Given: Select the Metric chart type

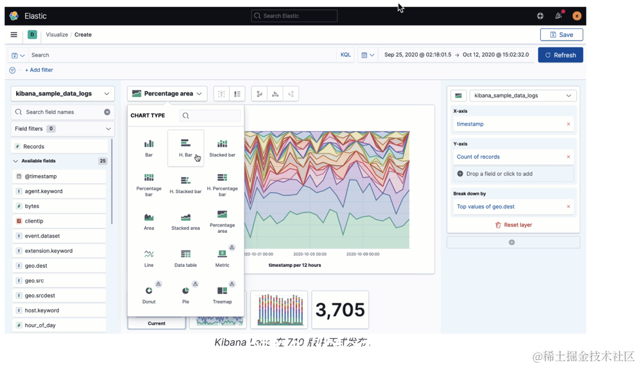Looking at the screenshot, I should point(222,258).
